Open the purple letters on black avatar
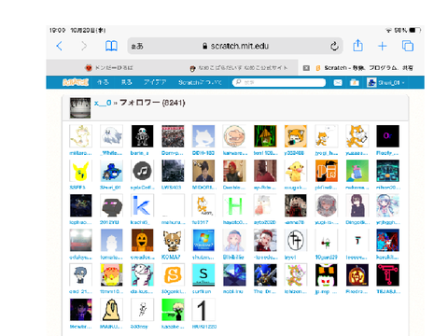This screenshot has width=448, height=336. coord(387,136)
